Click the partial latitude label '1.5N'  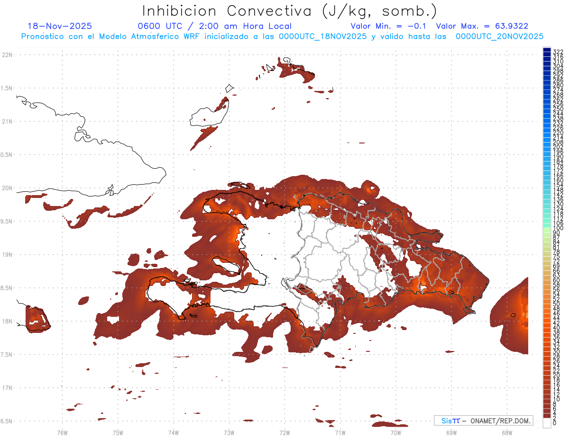[x=7, y=88]
